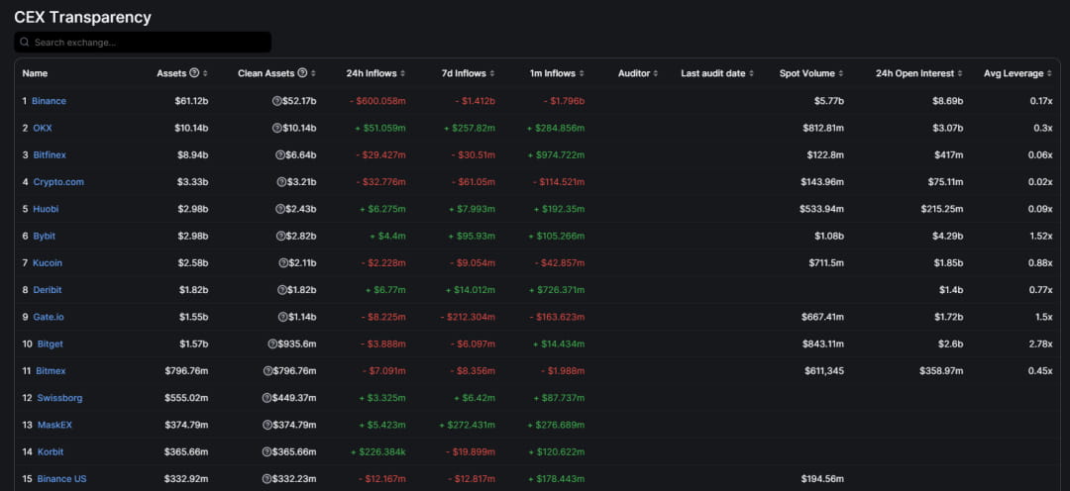This screenshot has width=1070, height=491.
Task: Select Bitget avg leverage 2.78x
Action: click(x=1040, y=344)
